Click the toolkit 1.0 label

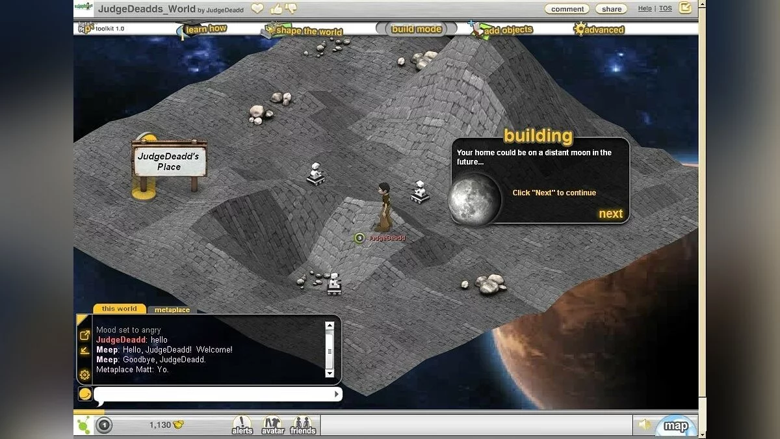[110, 29]
